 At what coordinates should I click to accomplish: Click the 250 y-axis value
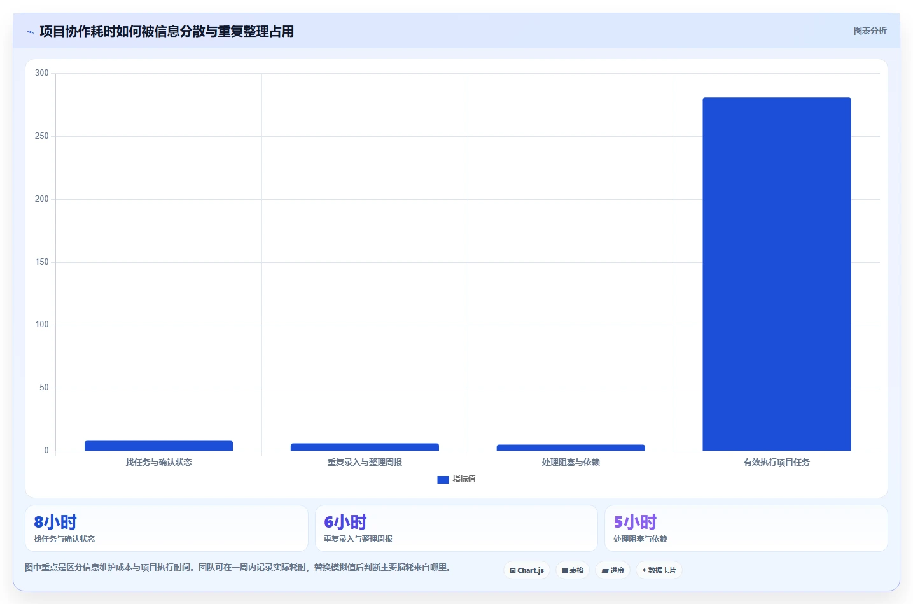pos(42,136)
